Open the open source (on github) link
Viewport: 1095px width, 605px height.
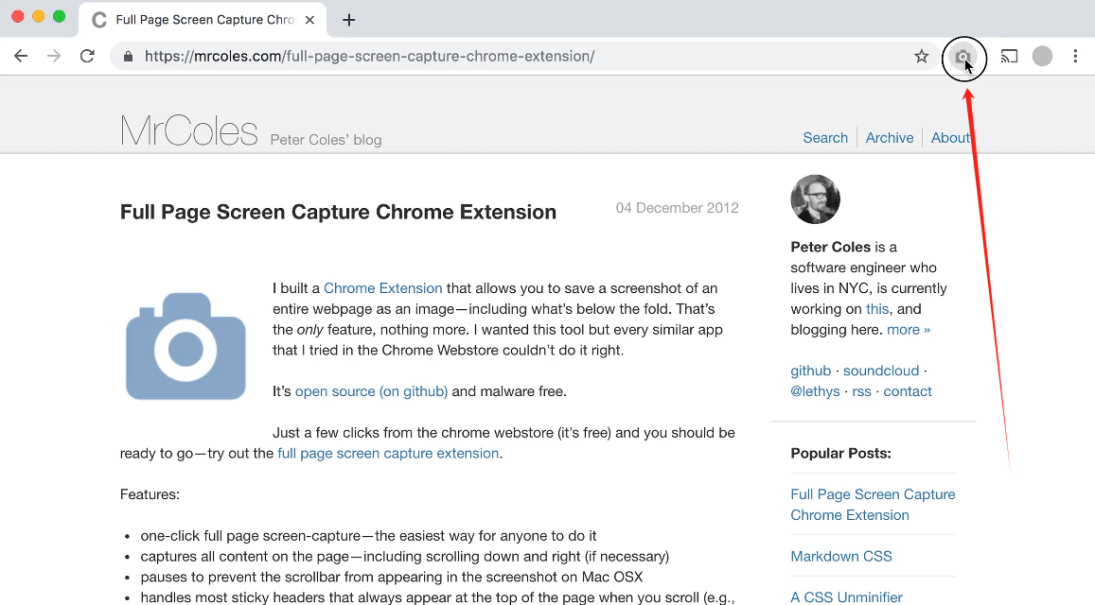(372, 391)
